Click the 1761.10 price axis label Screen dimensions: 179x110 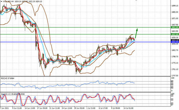tap(175, 69)
